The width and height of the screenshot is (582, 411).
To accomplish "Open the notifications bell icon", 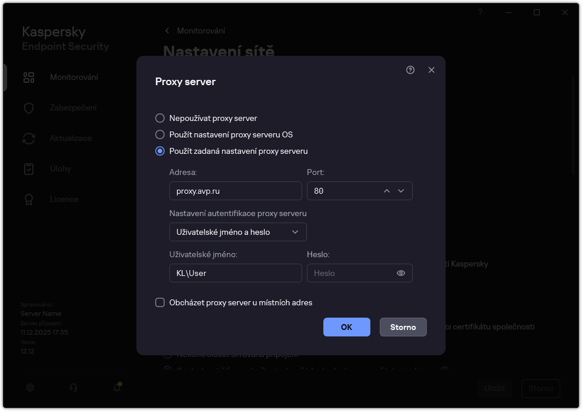I will (116, 388).
